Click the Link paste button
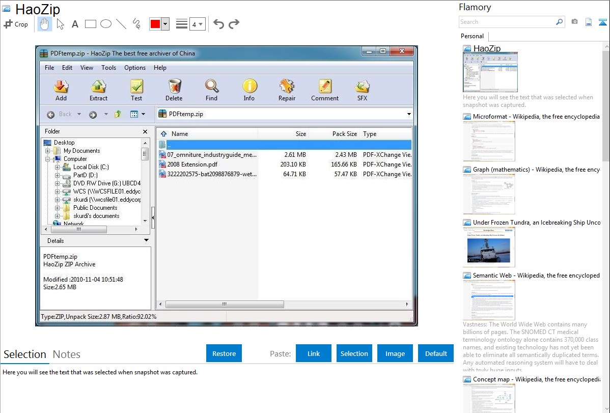Screen dimensions: 610x413 (x=314, y=353)
